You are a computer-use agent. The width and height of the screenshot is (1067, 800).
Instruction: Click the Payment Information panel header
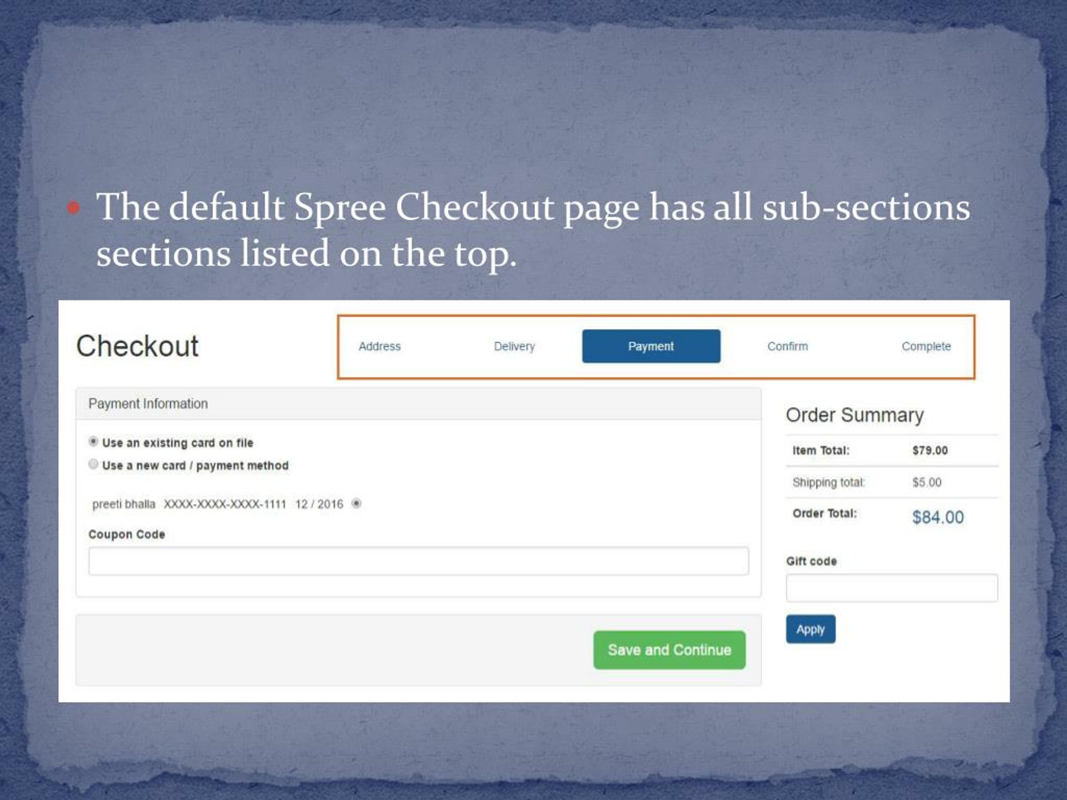coord(419,404)
